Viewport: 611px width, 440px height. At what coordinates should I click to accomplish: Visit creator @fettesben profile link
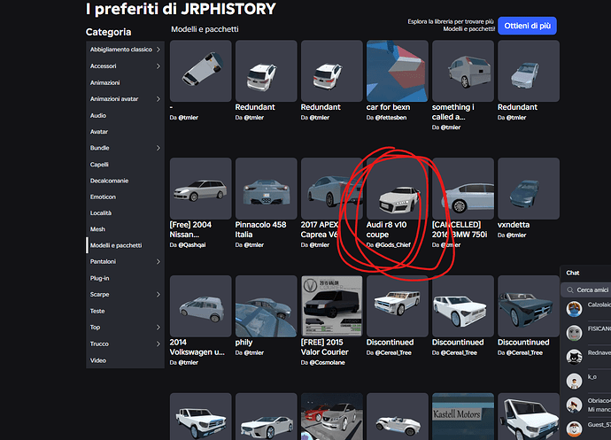391,118
